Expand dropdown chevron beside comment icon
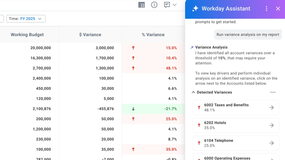This screenshot has width=285, height=160. click(x=175, y=5)
